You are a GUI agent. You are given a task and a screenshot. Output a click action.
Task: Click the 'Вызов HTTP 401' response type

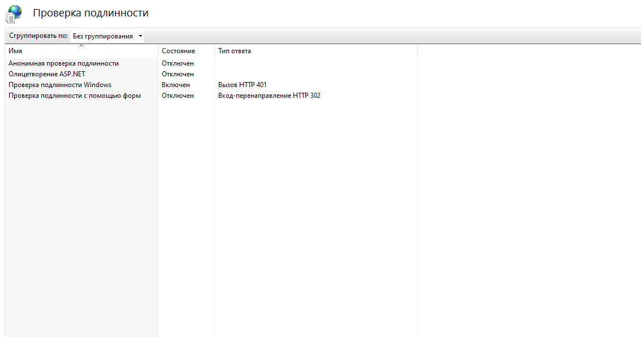[x=242, y=85]
